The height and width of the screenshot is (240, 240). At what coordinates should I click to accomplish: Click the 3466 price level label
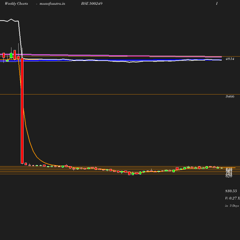pyautogui.click(x=230, y=96)
